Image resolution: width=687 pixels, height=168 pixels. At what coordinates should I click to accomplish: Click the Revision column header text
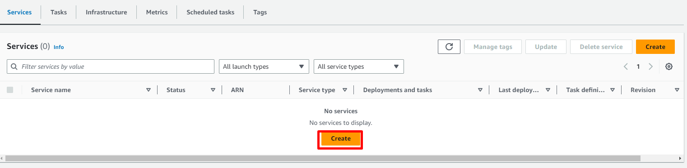[x=643, y=90]
